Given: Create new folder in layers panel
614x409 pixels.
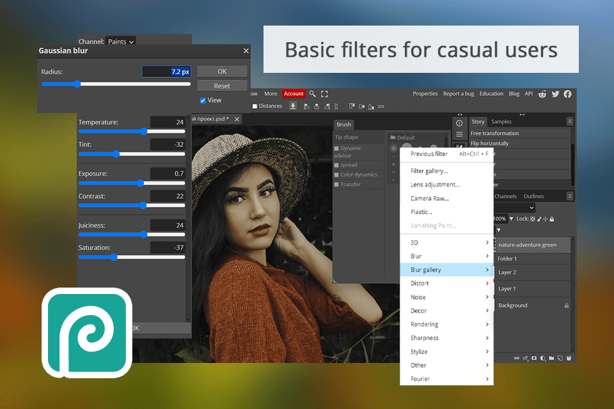Looking at the screenshot, I should pyautogui.click(x=551, y=359).
